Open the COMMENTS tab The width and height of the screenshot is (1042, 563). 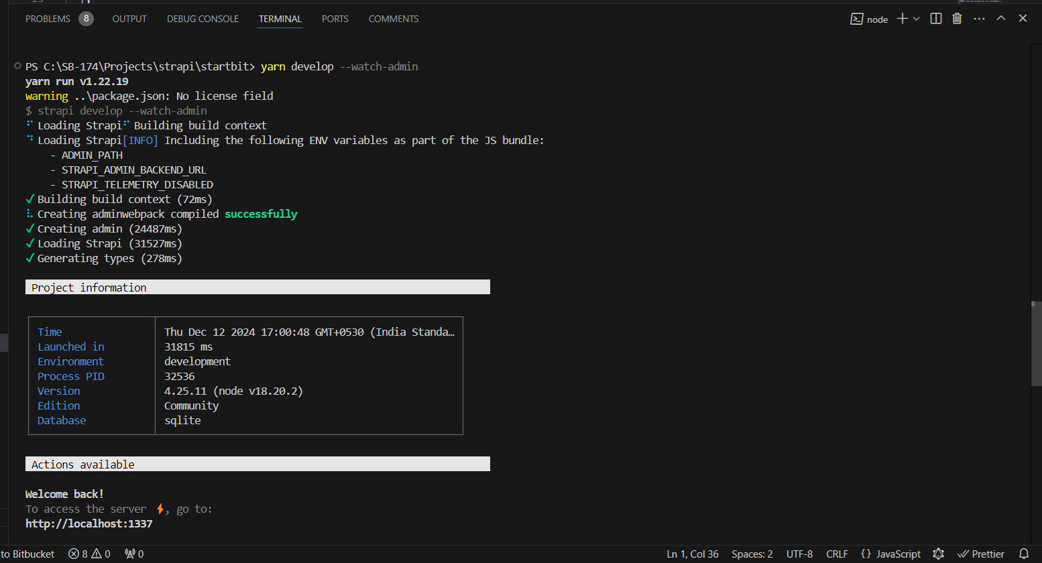coord(394,19)
